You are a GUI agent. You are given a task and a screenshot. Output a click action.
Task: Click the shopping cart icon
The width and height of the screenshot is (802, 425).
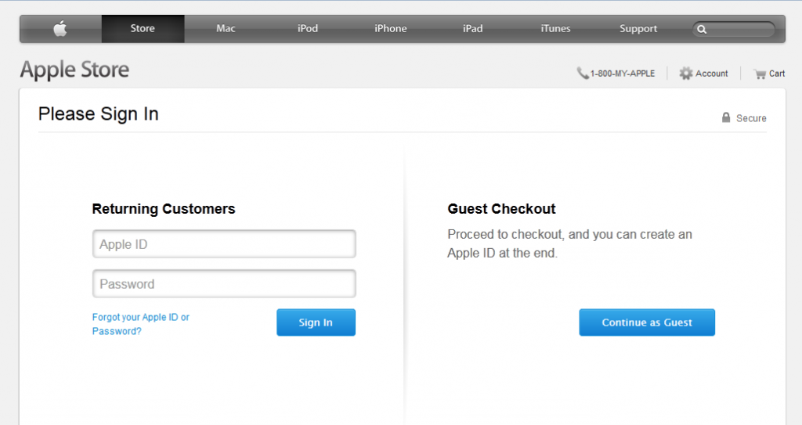pos(760,74)
